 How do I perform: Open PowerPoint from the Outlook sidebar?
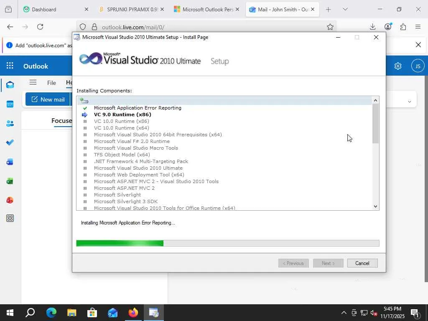click(x=10, y=200)
